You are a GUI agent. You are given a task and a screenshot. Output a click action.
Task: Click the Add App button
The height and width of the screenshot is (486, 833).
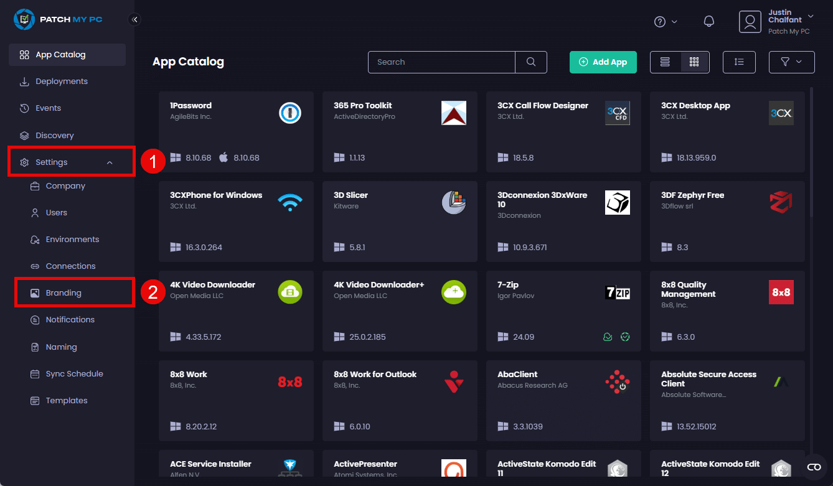pos(603,62)
